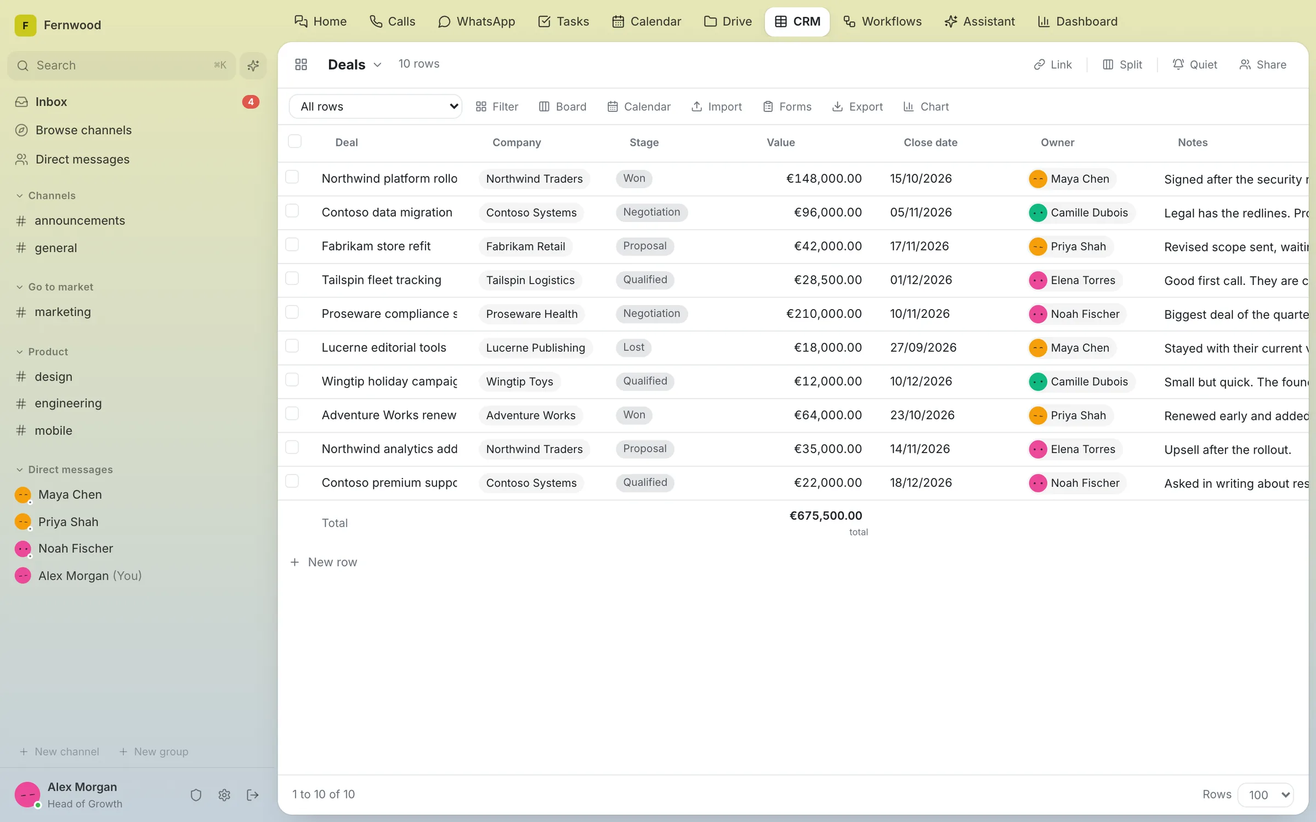Click hash icon of engineering channel
Viewport: 1316px width, 822px height.
[x=21, y=403]
